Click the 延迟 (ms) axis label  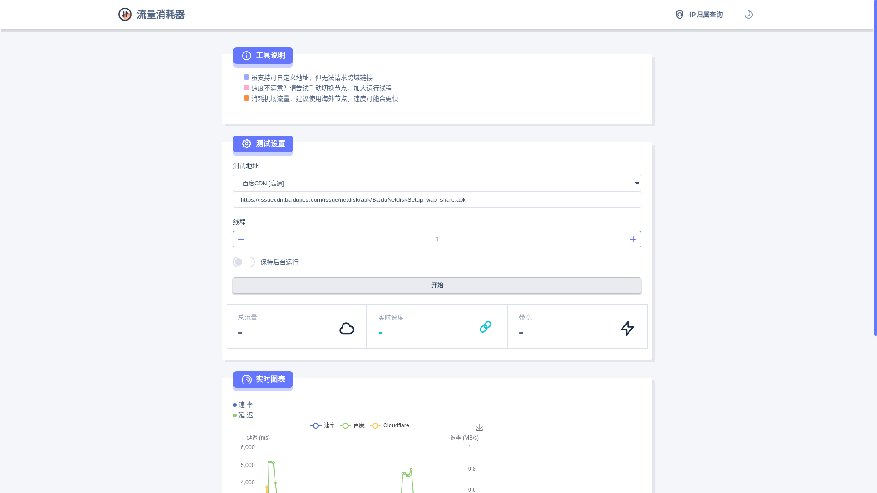(258, 438)
